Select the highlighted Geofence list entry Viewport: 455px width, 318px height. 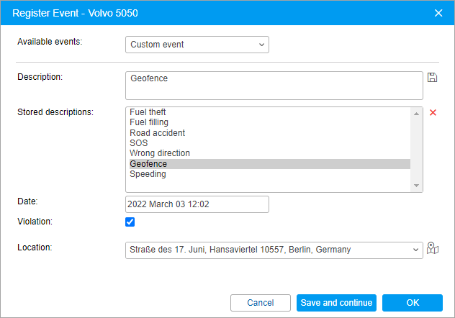269,164
